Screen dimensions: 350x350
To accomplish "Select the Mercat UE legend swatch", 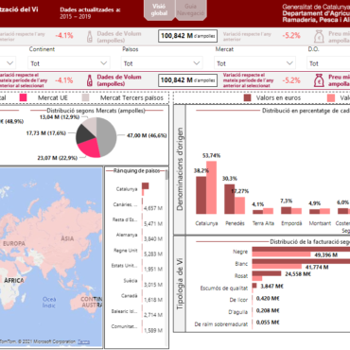I will (23, 97).
